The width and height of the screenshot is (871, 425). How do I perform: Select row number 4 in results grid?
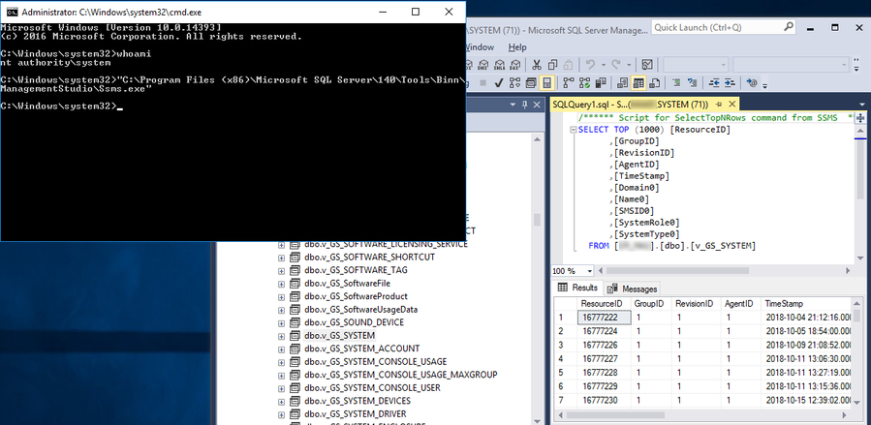566,358
